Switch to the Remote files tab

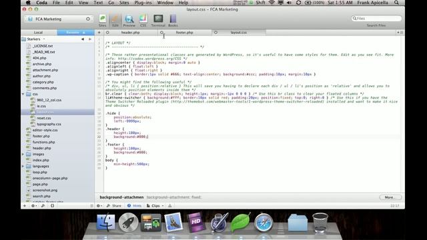75,33
